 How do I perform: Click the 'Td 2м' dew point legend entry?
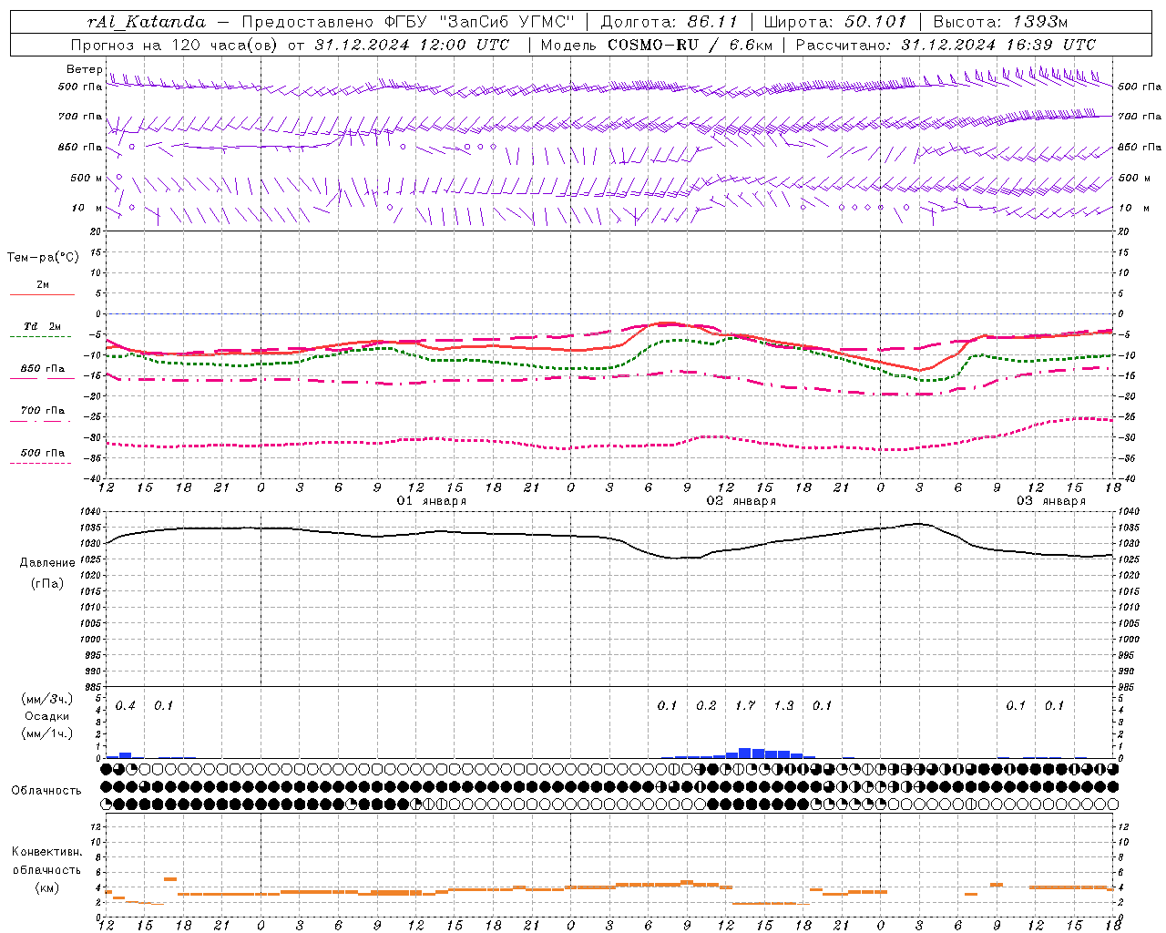42,326
